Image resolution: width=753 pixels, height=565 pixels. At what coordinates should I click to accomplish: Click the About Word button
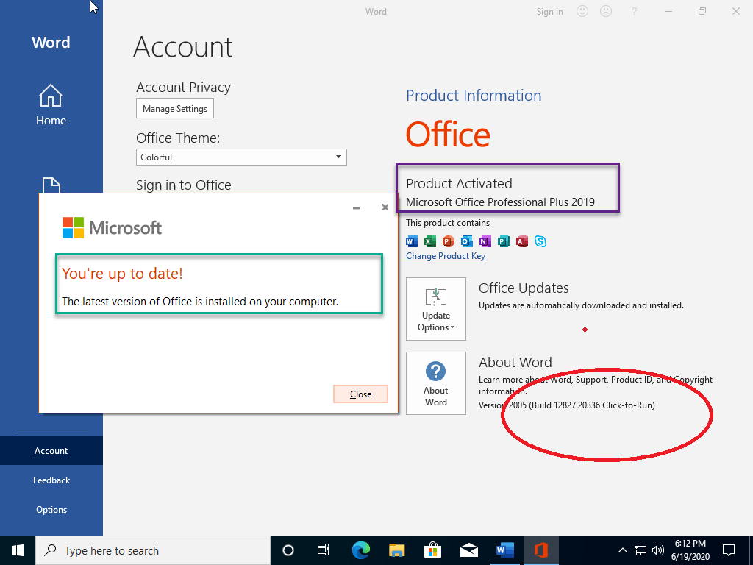(436, 383)
